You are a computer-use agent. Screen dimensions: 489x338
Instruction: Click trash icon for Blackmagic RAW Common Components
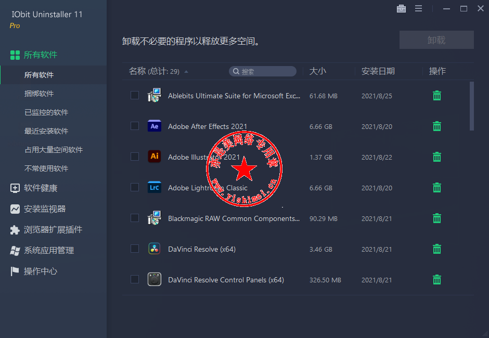tap(437, 218)
